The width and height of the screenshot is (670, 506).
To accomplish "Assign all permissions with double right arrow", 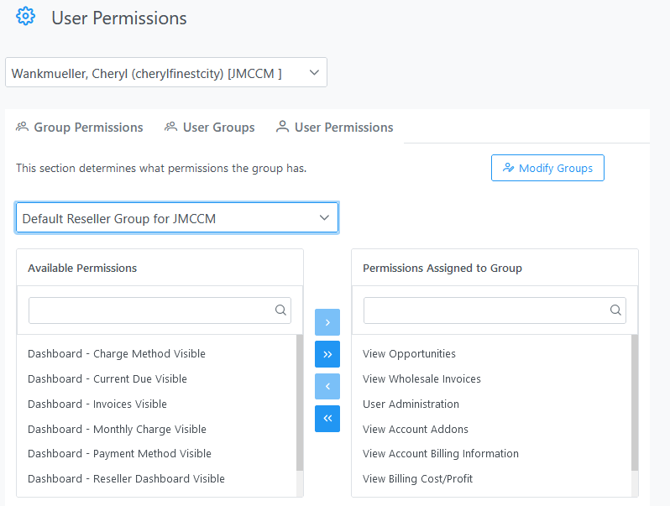I will coord(327,354).
